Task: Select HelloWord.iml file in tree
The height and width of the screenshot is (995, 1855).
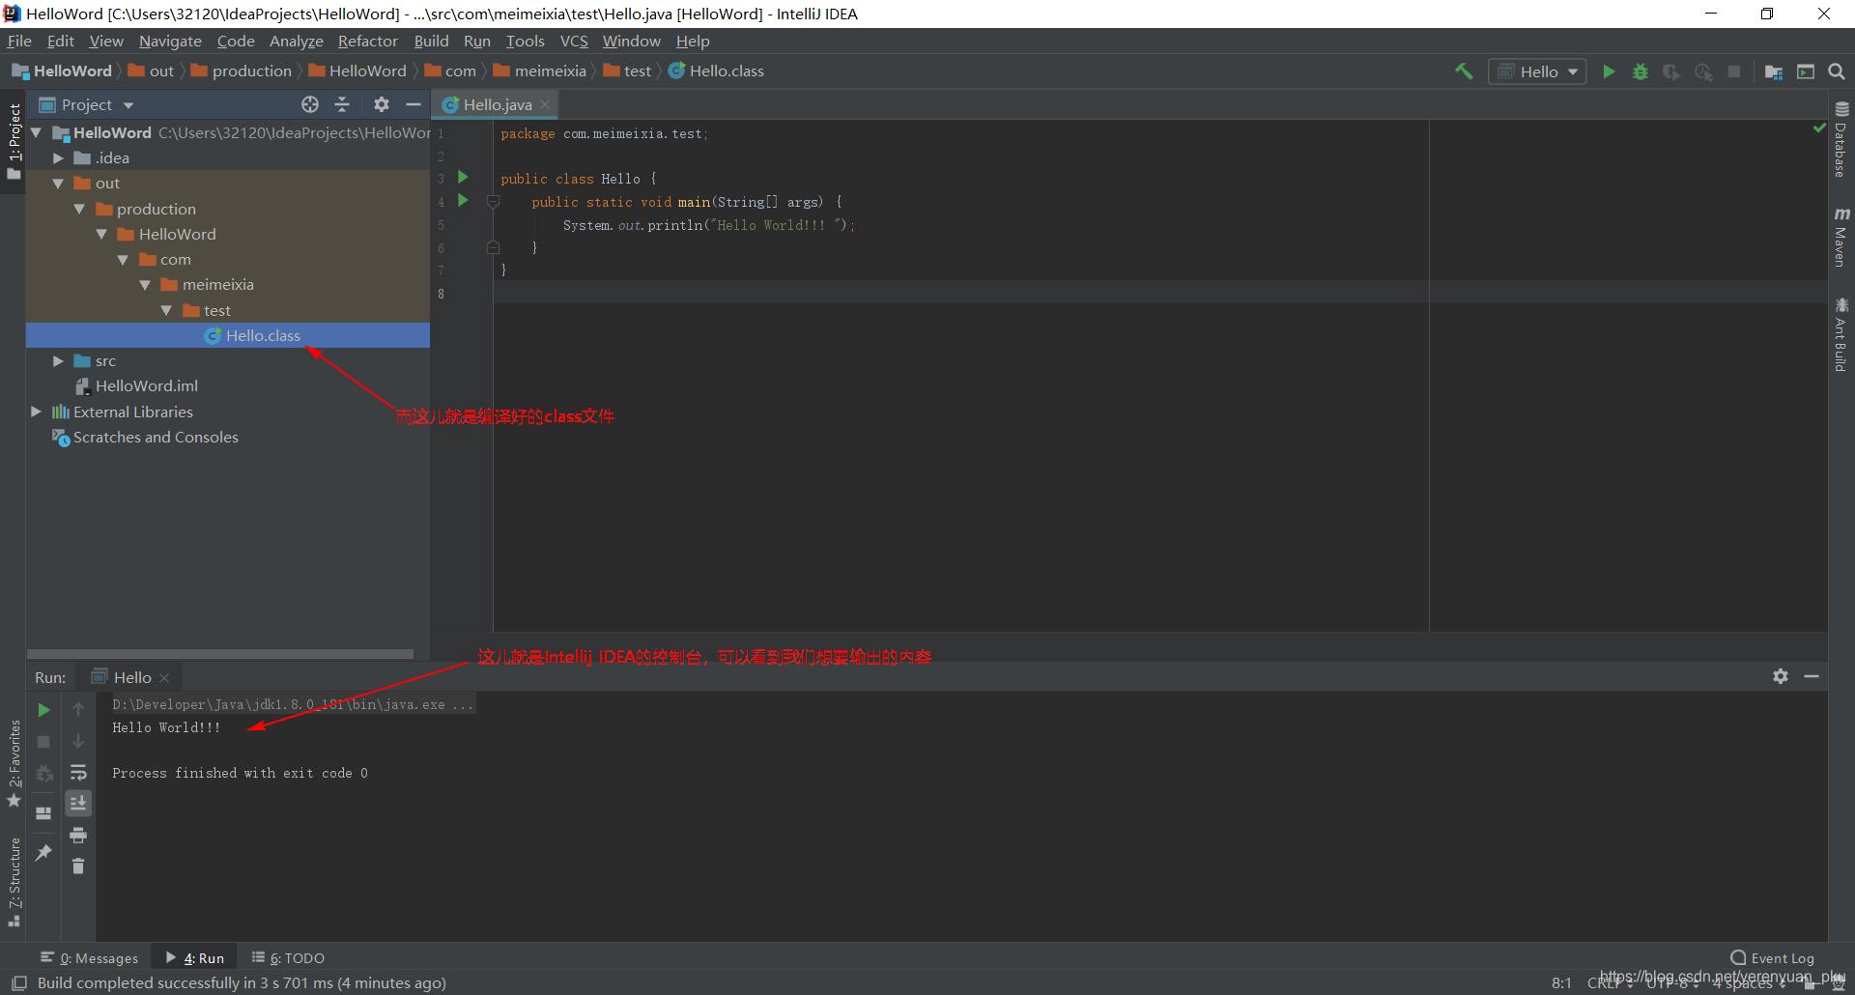Action: pyautogui.click(x=146, y=385)
